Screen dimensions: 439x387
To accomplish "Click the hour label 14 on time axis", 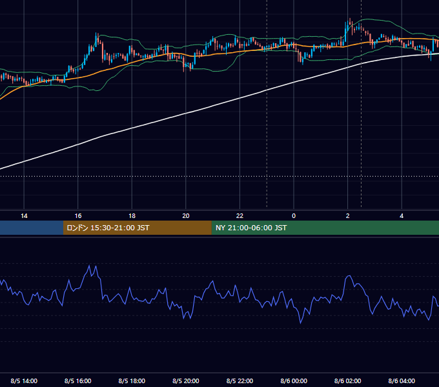I will pyautogui.click(x=24, y=216).
